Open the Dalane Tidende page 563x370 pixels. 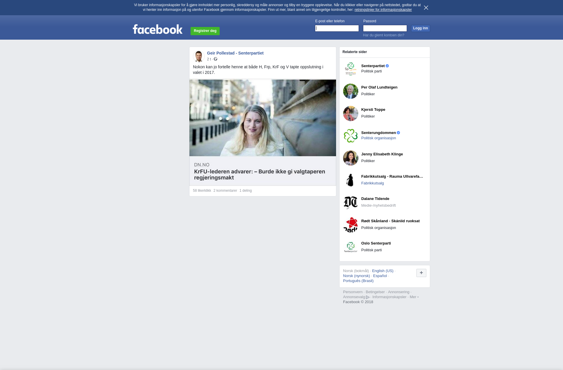click(x=375, y=199)
